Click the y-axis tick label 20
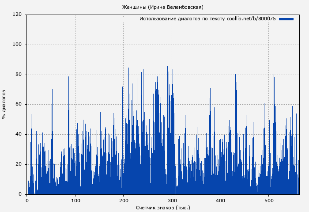The image size is (309, 212). pos(19,164)
